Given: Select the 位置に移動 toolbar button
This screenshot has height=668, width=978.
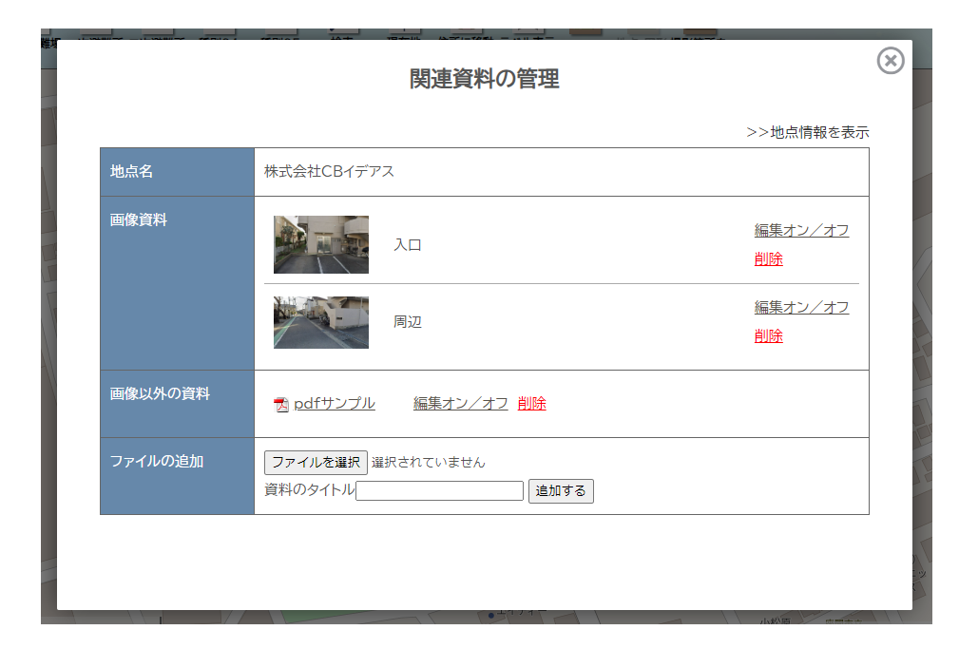Looking at the screenshot, I should pyautogui.click(x=469, y=42).
